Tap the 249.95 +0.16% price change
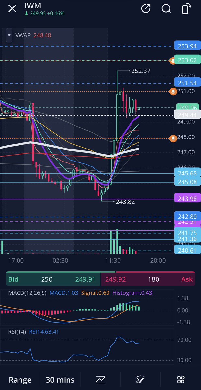The image size is (201, 390). [44, 14]
